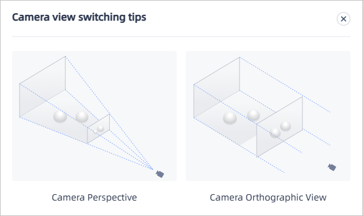This screenshot has height=216, width=363.
Task: Click the second large sphere in orthographic diagram
Action: coord(253,115)
